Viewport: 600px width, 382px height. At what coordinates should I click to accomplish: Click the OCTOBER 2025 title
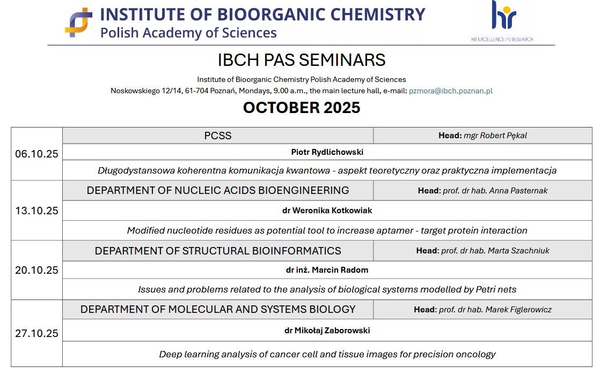pos(302,108)
